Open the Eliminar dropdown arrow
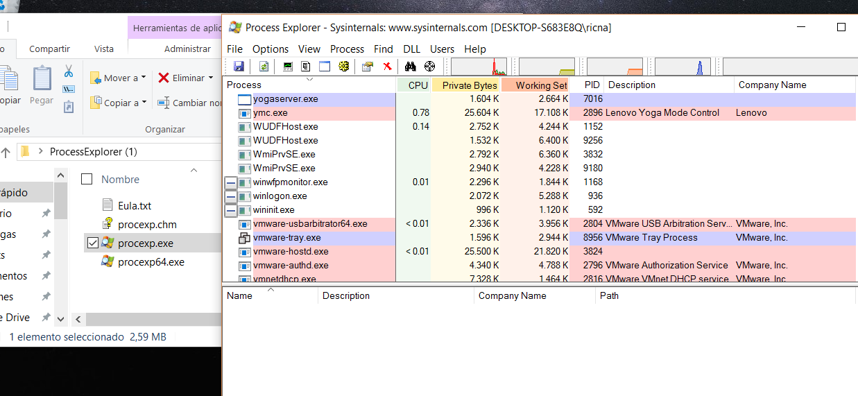 click(x=211, y=78)
